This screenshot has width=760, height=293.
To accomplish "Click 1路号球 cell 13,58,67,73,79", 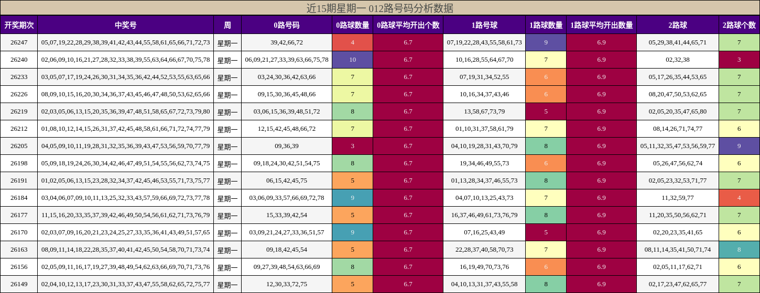I will [x=484, y=111].
